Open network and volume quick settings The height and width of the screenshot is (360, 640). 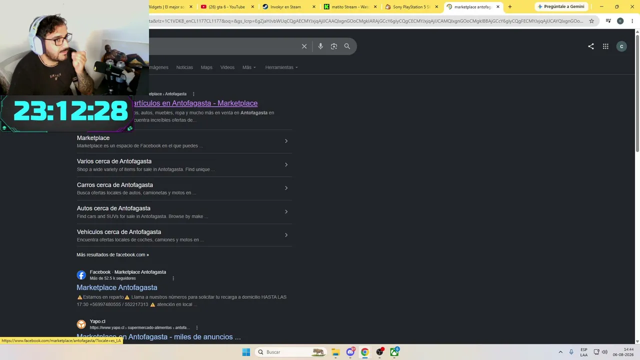tap(600, 352)
